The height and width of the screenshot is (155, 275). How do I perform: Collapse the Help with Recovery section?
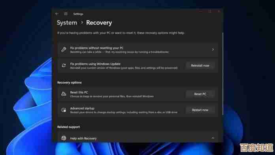[x=213, y=138]
